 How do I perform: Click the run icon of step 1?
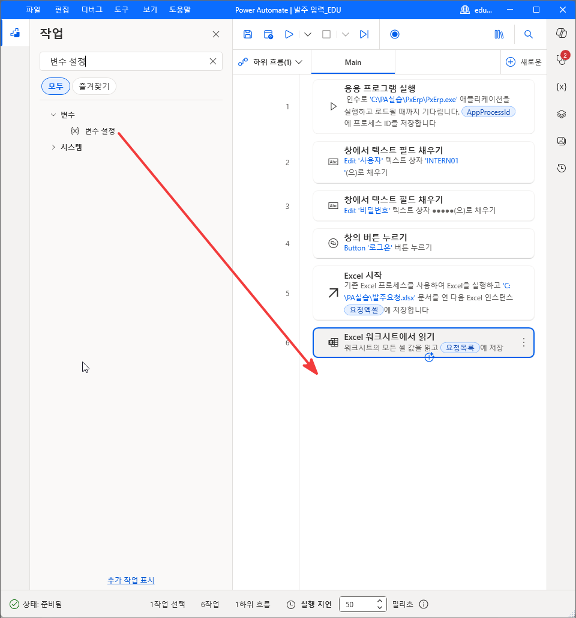coord(333,106)
